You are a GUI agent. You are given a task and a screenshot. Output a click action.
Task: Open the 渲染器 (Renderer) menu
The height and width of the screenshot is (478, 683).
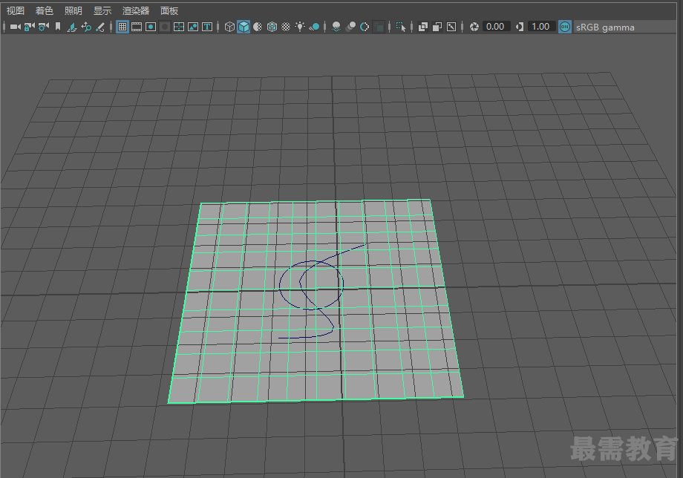click(135, 11)
